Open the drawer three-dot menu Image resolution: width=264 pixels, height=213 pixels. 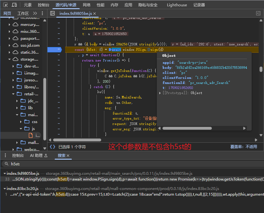(x=5, y=155)
